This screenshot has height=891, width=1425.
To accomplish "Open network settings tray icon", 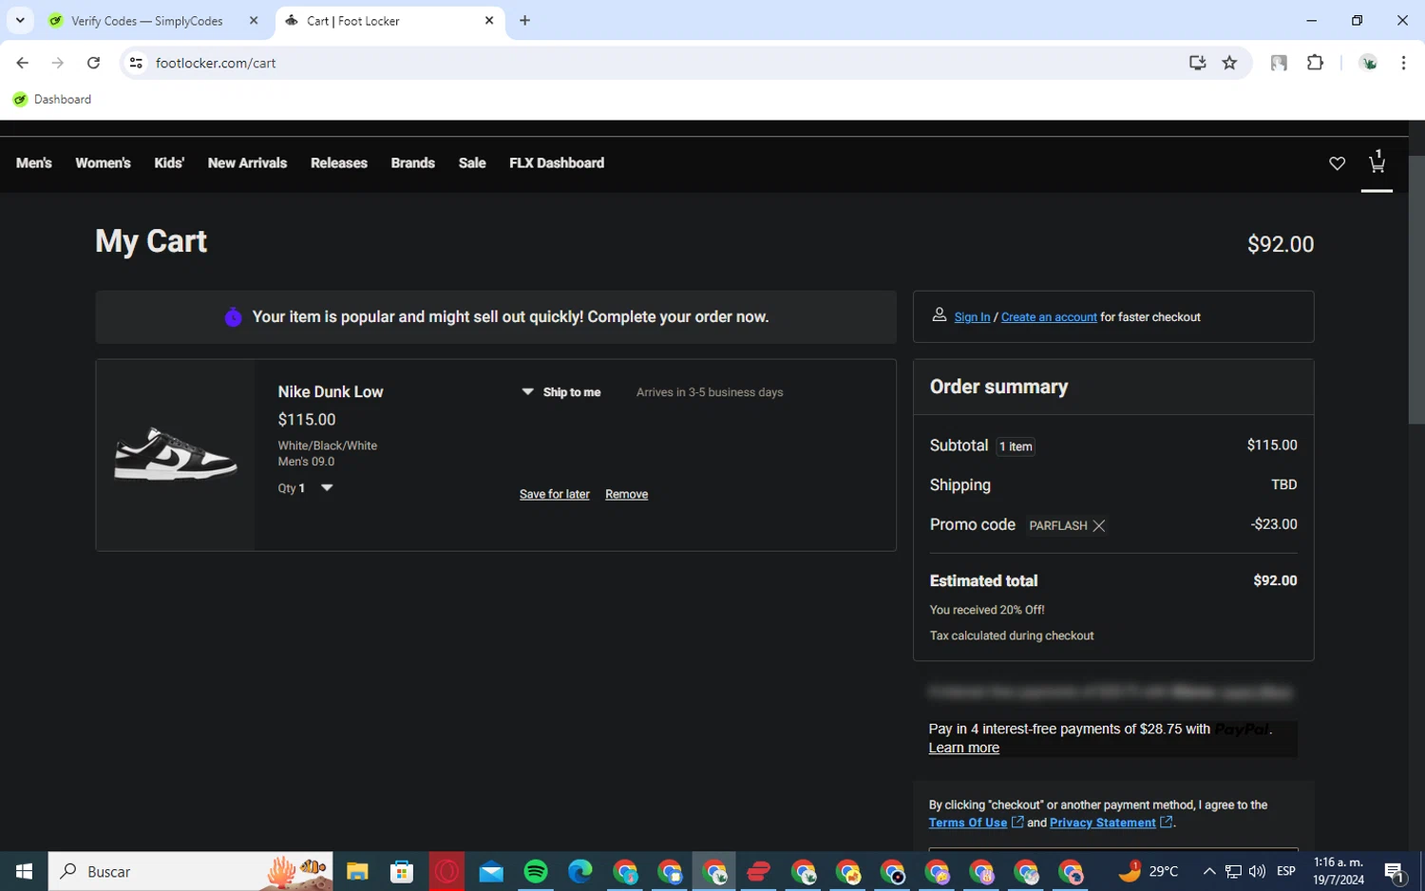I will [x=1233, y=871].
